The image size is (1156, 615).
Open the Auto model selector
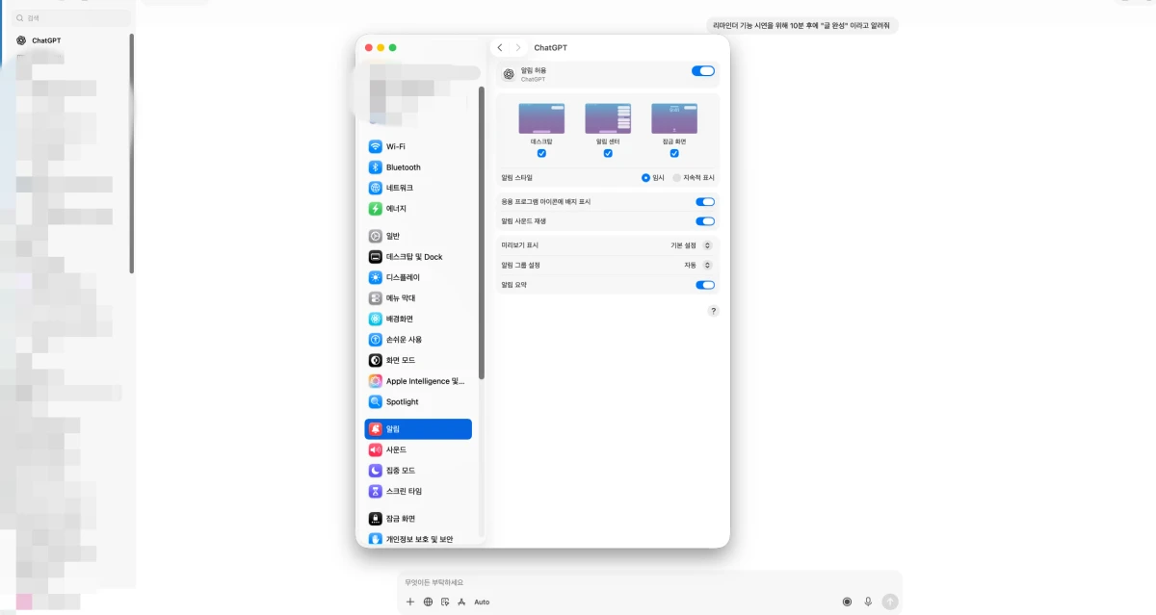tap(482, 602)
